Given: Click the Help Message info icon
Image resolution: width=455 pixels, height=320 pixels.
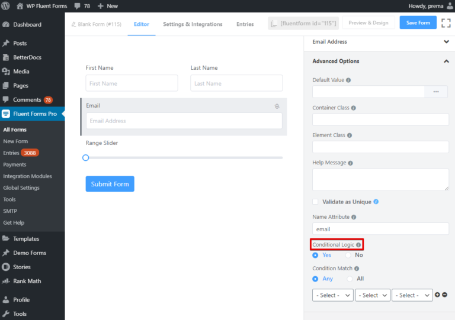Looking at the screenshot, I should coord(351,163).
